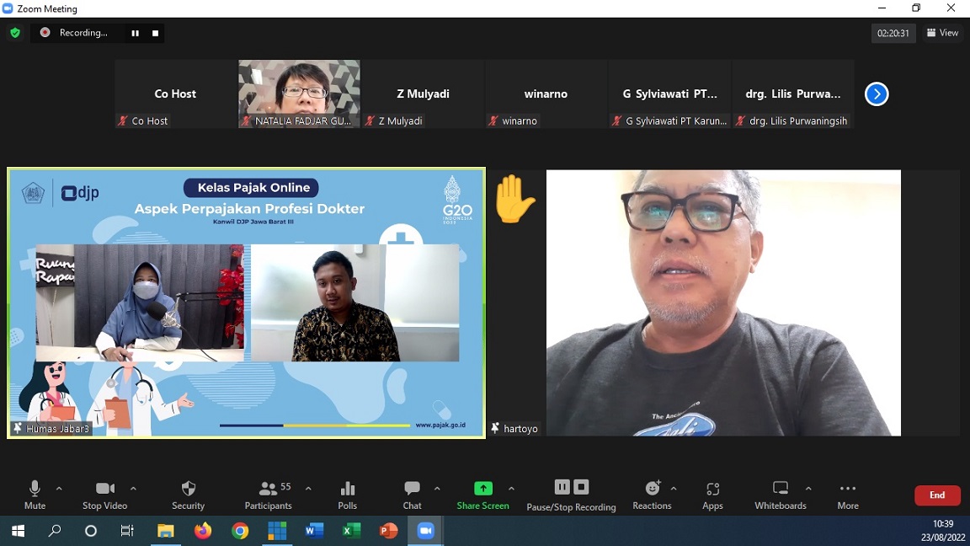This screenshot has height=546, width=970.
Task: Click the green encryption shield icon
Action: tap(15, 33)
